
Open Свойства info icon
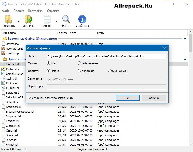point(82,19)
